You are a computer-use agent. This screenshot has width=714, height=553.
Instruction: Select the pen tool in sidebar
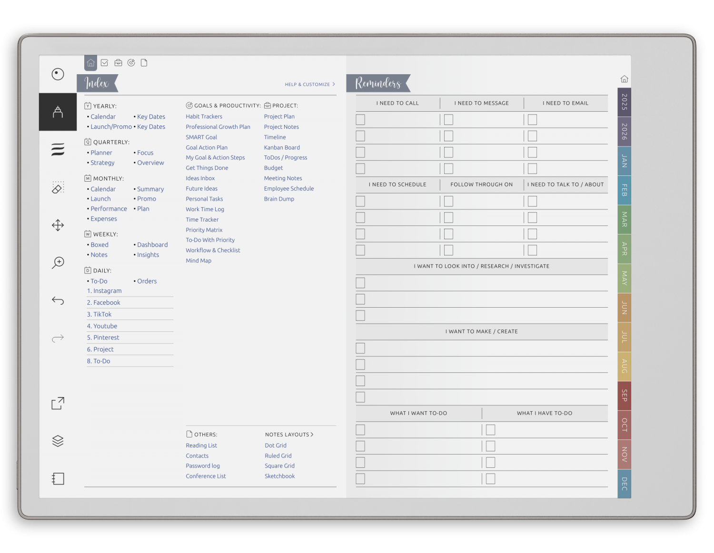58,112
